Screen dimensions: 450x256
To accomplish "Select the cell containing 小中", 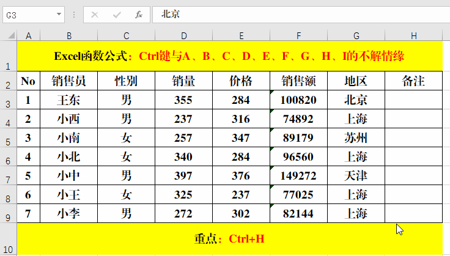I will (69, 175).
